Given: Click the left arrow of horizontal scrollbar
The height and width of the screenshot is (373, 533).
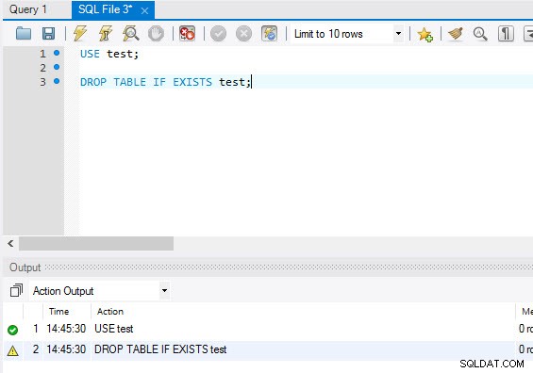Looking at the screenshot, I should pyautogui.click(x=10, y=243).
